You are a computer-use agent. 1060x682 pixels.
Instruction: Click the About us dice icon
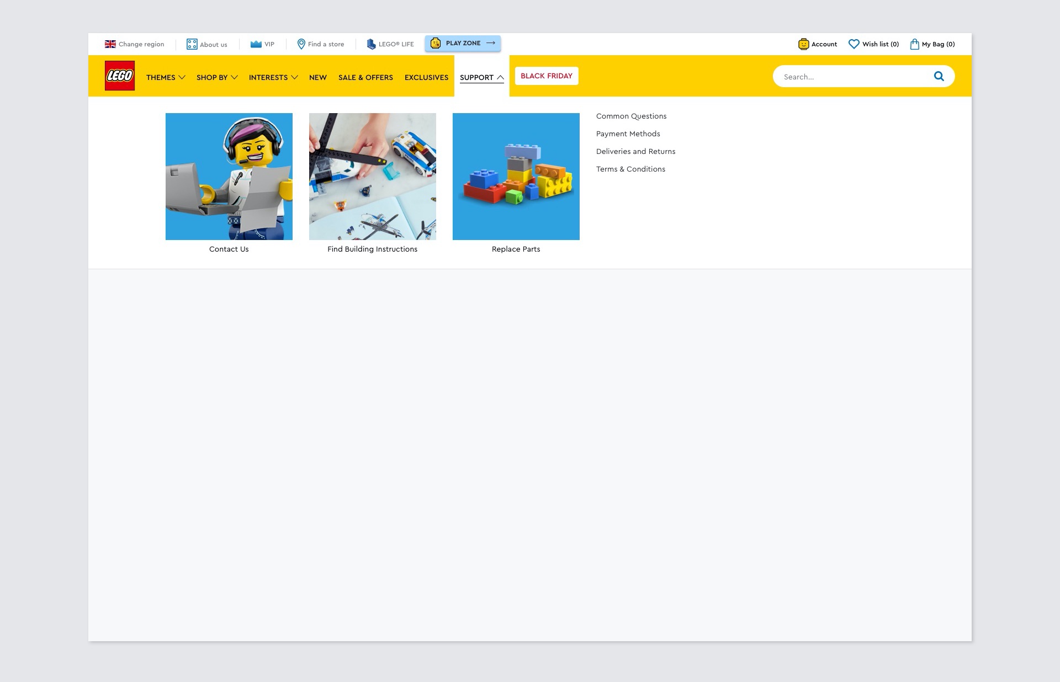coord(192,44)
